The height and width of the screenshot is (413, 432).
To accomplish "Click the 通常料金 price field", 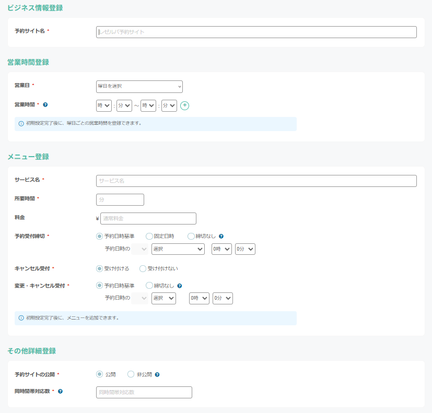I will [x=148, y=218].
